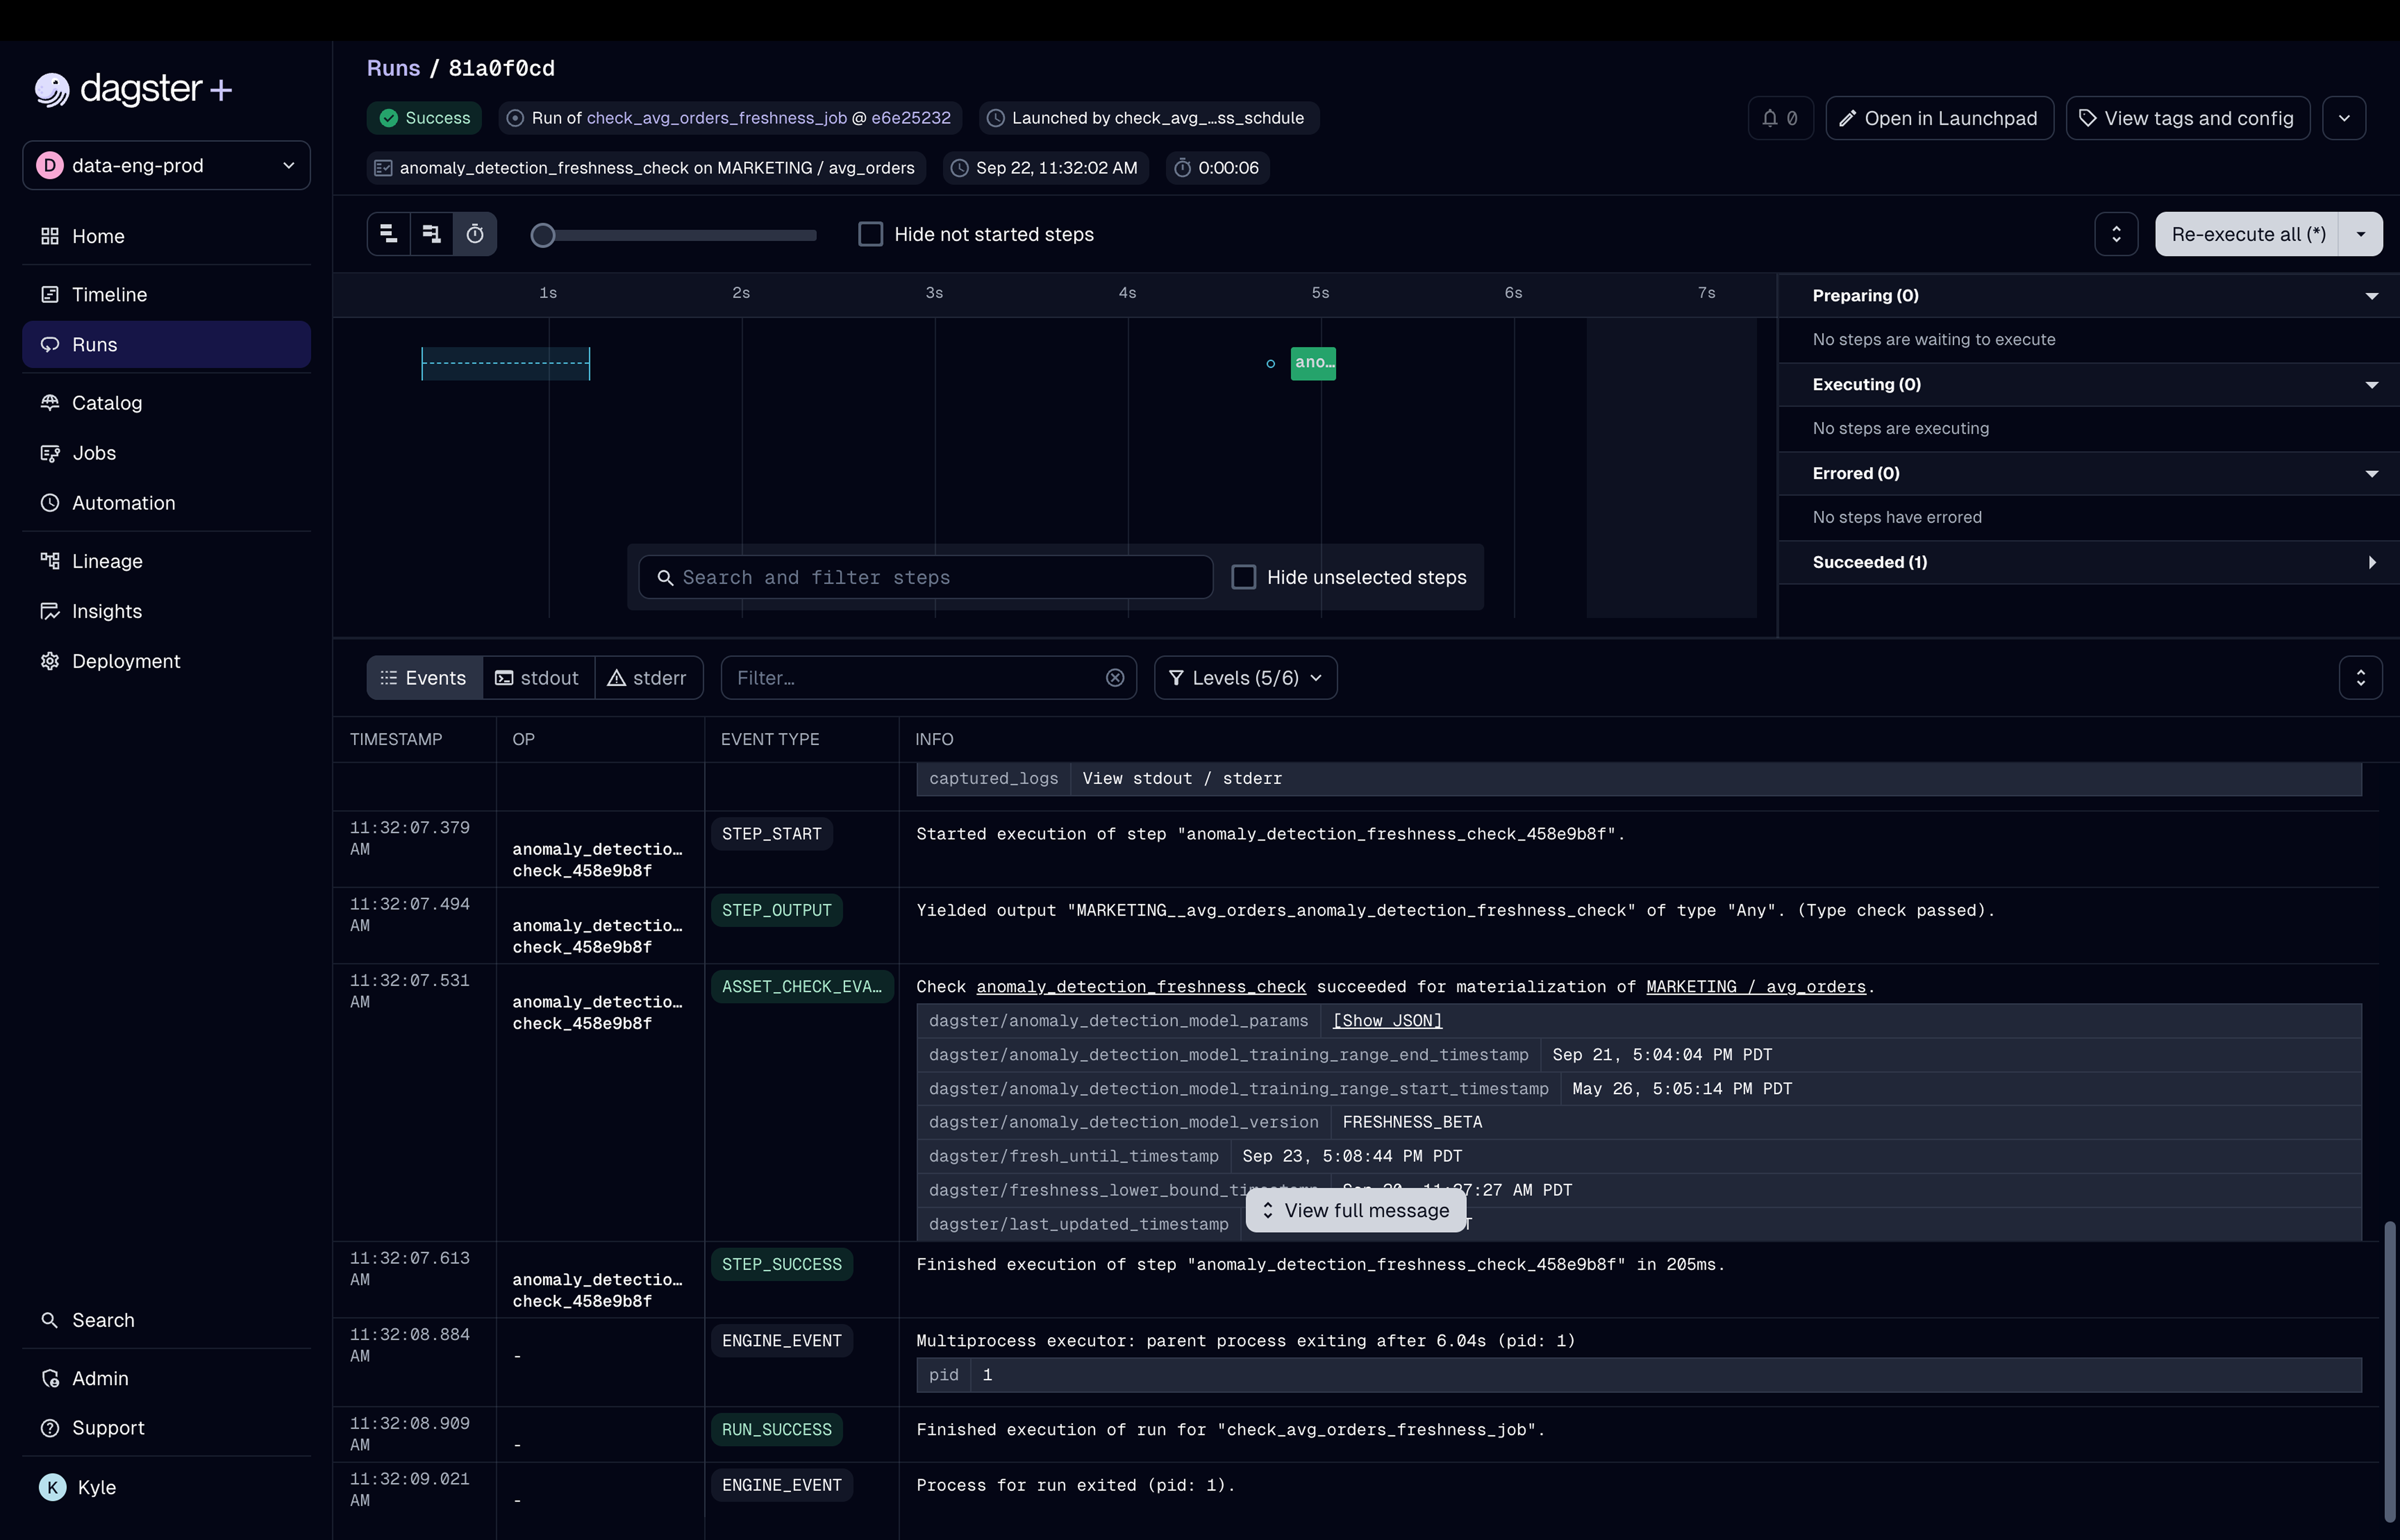Image resolution: width=2400 pixels, height=1540 pixels.
Task: Click the gantt zoom slider handle
Action: point(543,235)
